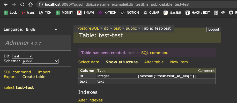237x103 pixels.
Task: Open the Schema dropdown
Action: pos(40,61)
